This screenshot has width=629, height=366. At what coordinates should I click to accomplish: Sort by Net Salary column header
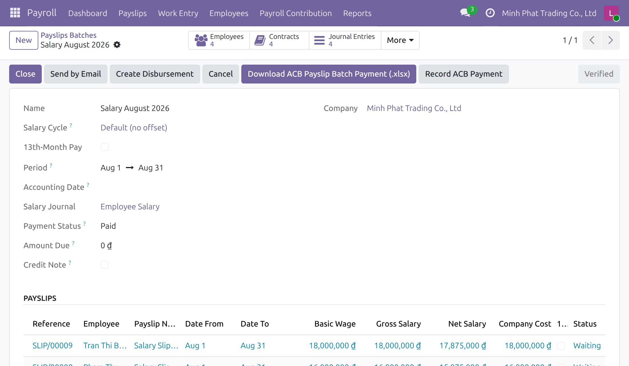pyautogui.click(x=467, y=324)
